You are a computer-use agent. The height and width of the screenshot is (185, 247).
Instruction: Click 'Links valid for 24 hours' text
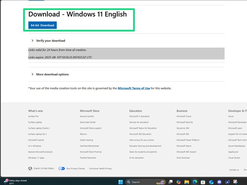(57, 50)
